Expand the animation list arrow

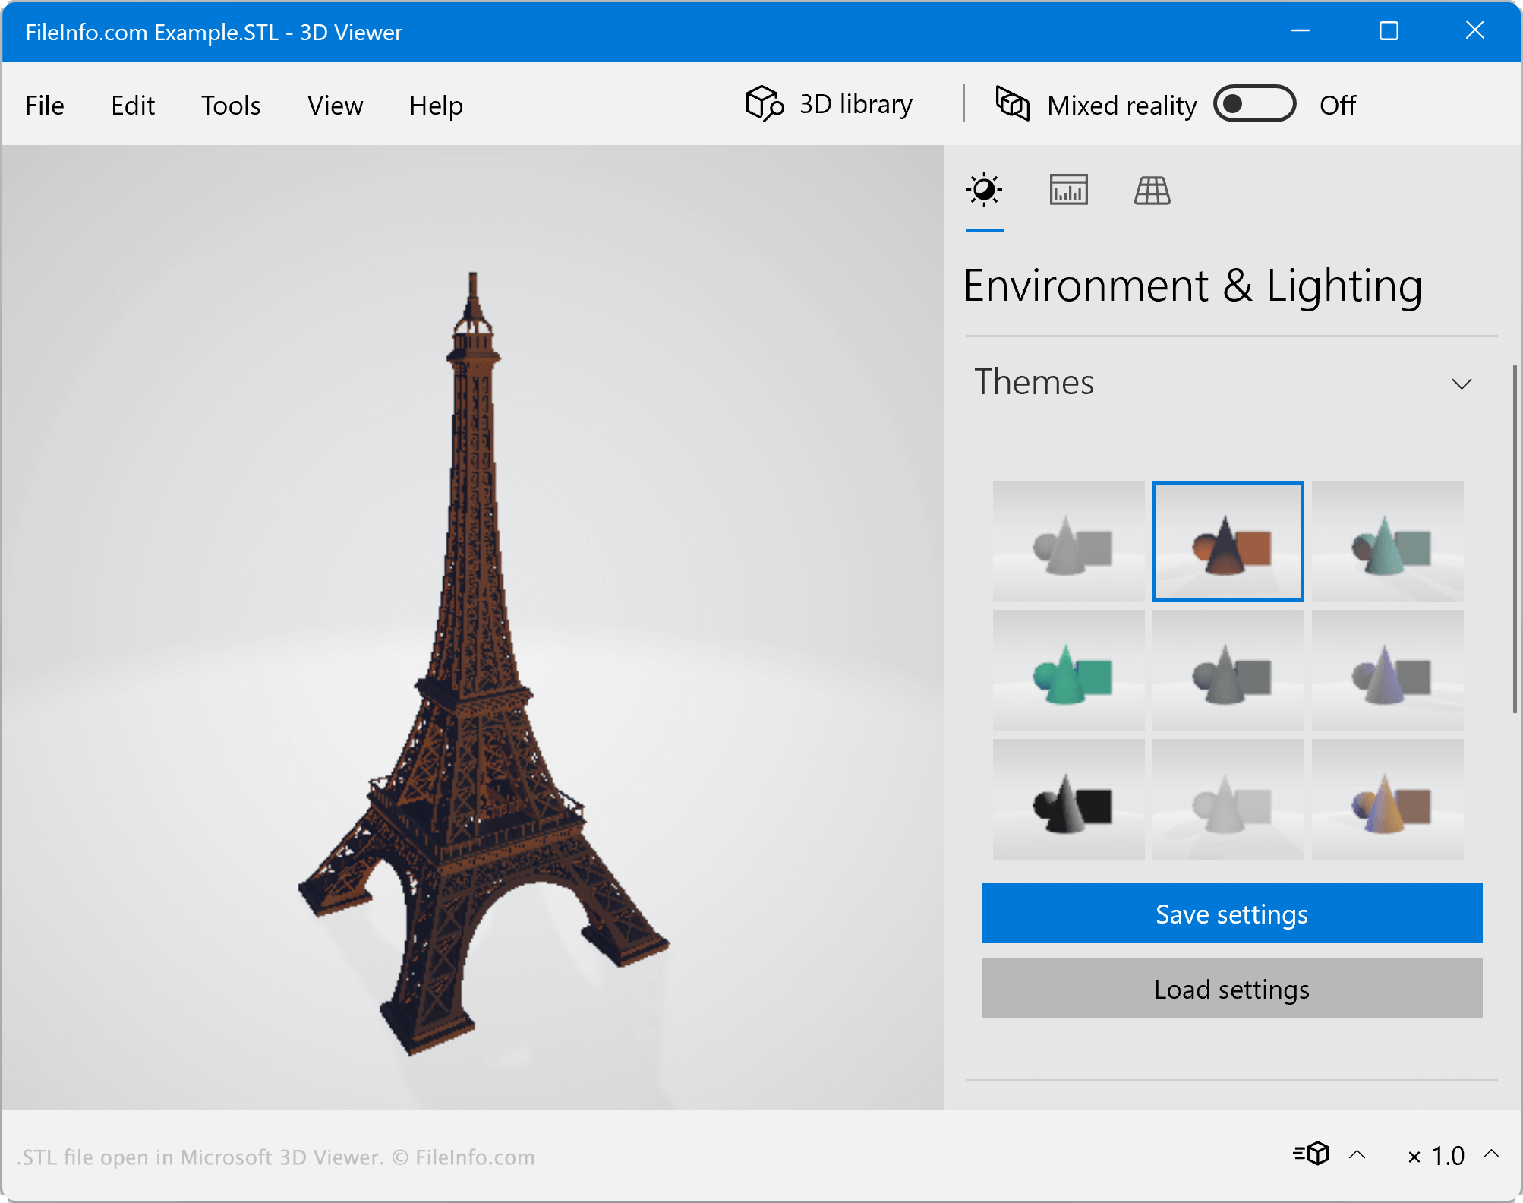click(x=1357, y=1155)
